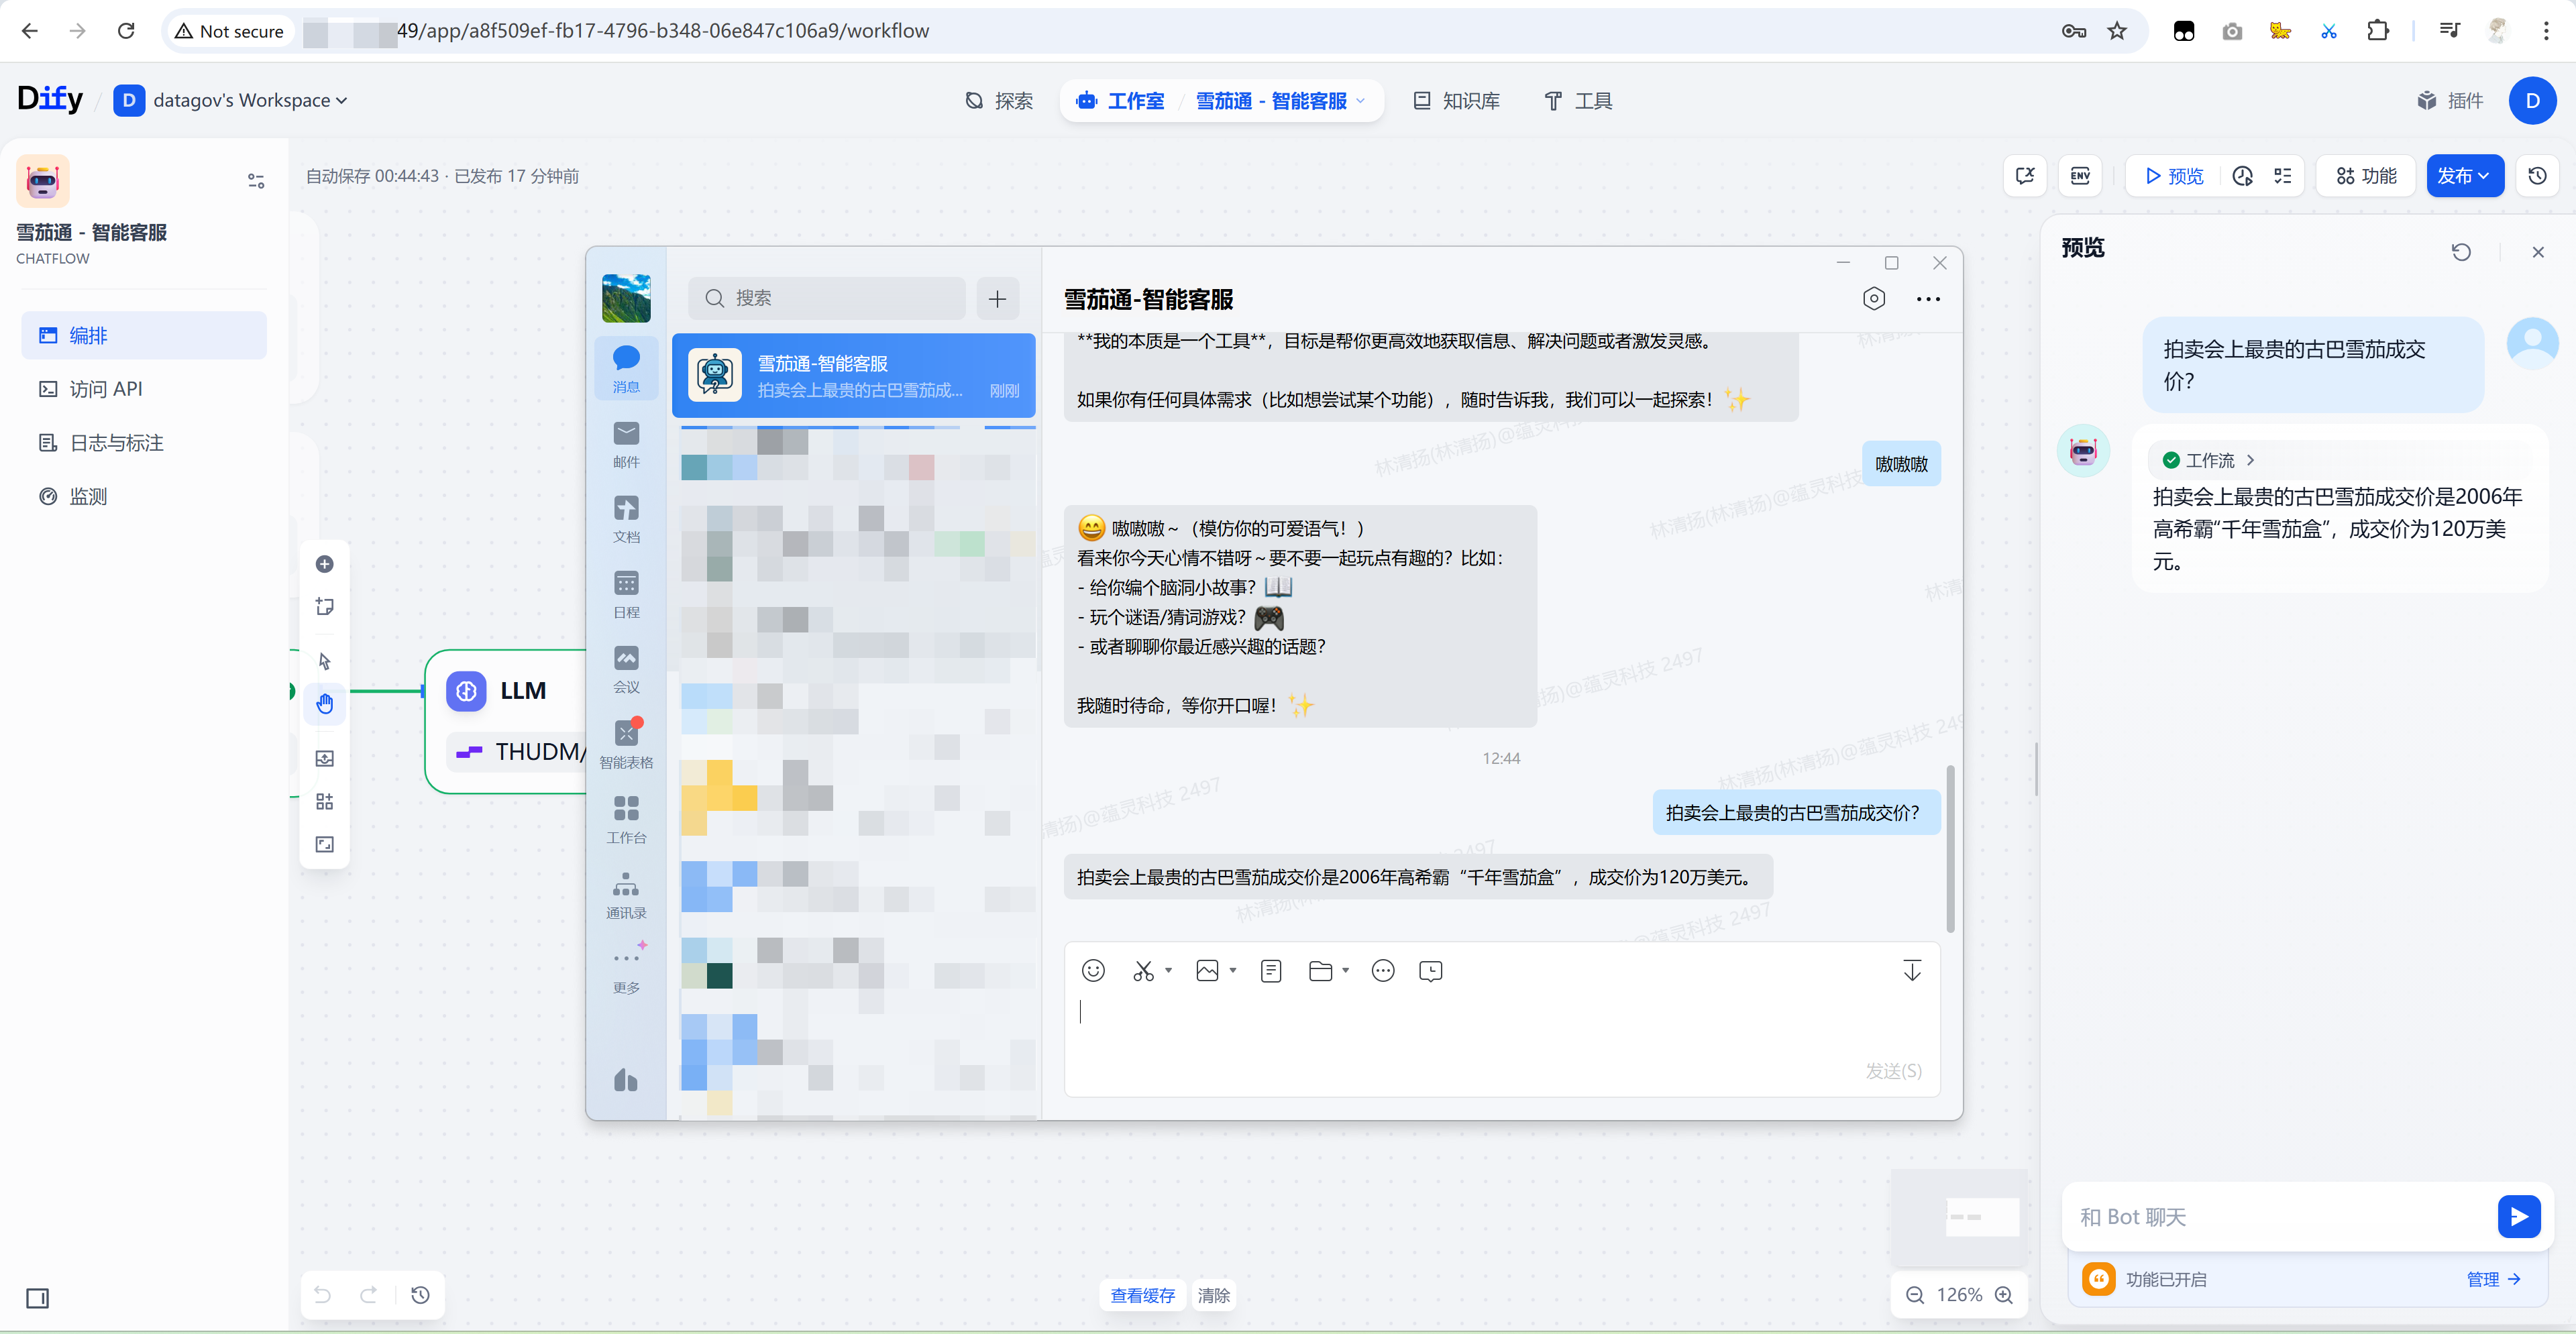
Task: Open the Docs (文档) sidebar icon
Action: point(626,519)
